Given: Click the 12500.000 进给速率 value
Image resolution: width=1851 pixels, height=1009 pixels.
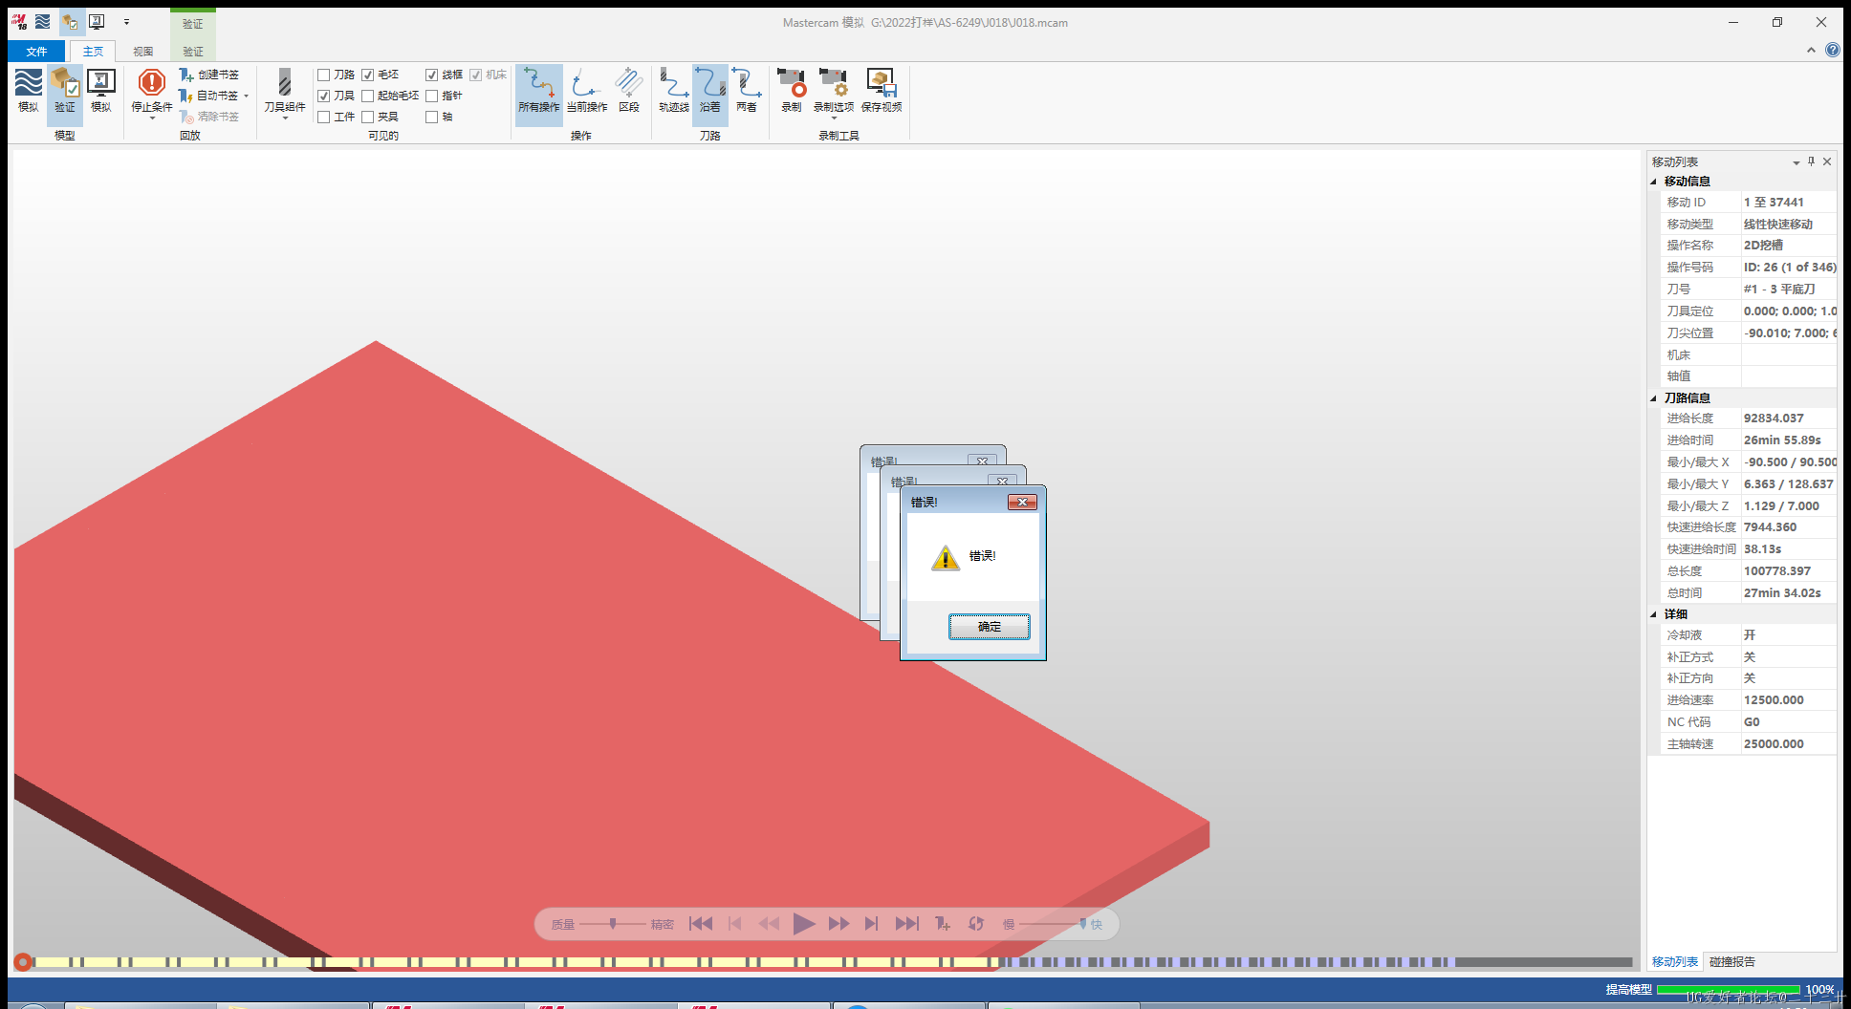Looking at the screenshot, I should point(1774,700).
